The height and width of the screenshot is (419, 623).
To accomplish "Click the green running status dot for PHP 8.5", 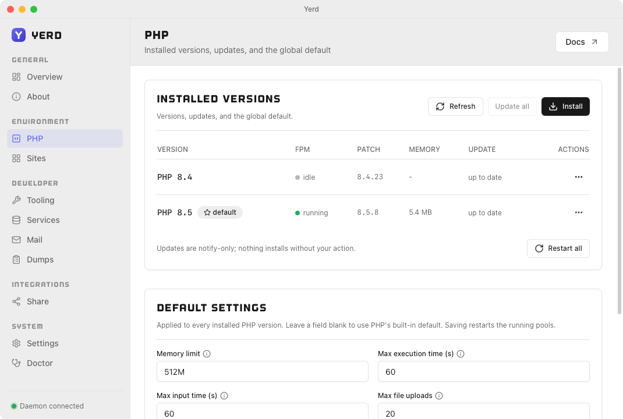I will 297,213.
